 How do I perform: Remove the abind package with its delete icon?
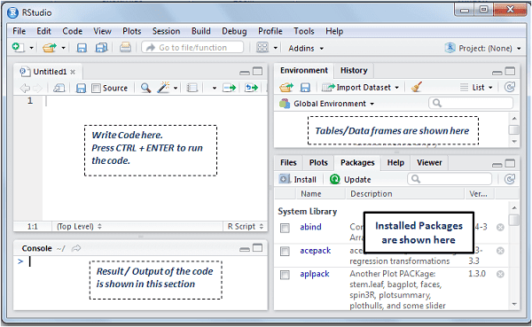(500, 227)
